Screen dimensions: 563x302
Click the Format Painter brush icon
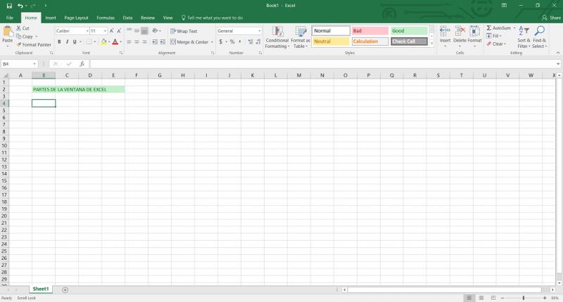(x=19, y=45)
